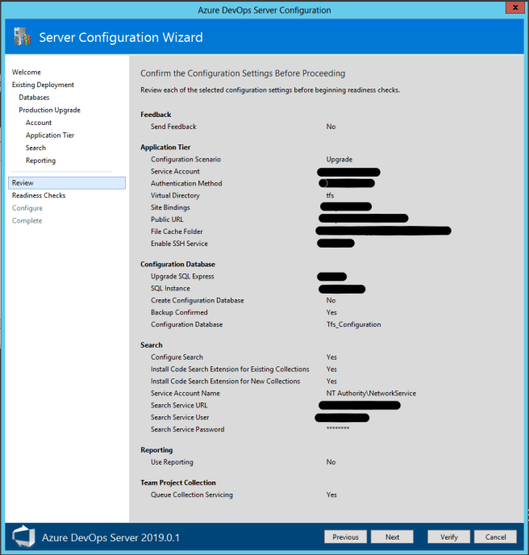Open the Search configuration step

(x=35, y=148)
